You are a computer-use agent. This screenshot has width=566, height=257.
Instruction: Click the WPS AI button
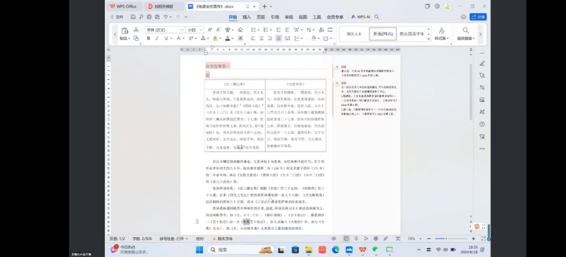[x=360, y=17]
